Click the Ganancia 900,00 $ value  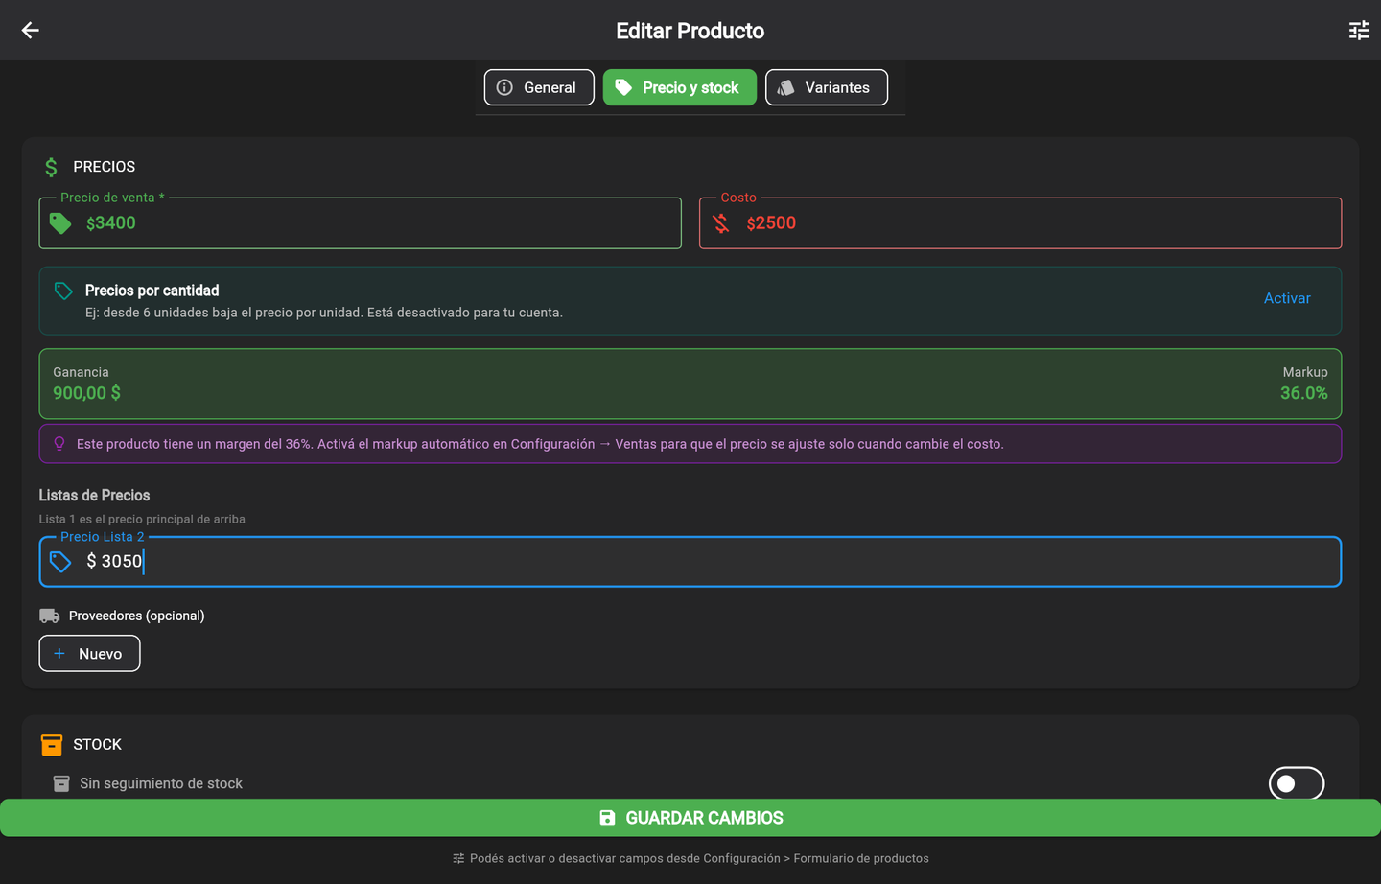pyautogui.click(x=86, y=393)
